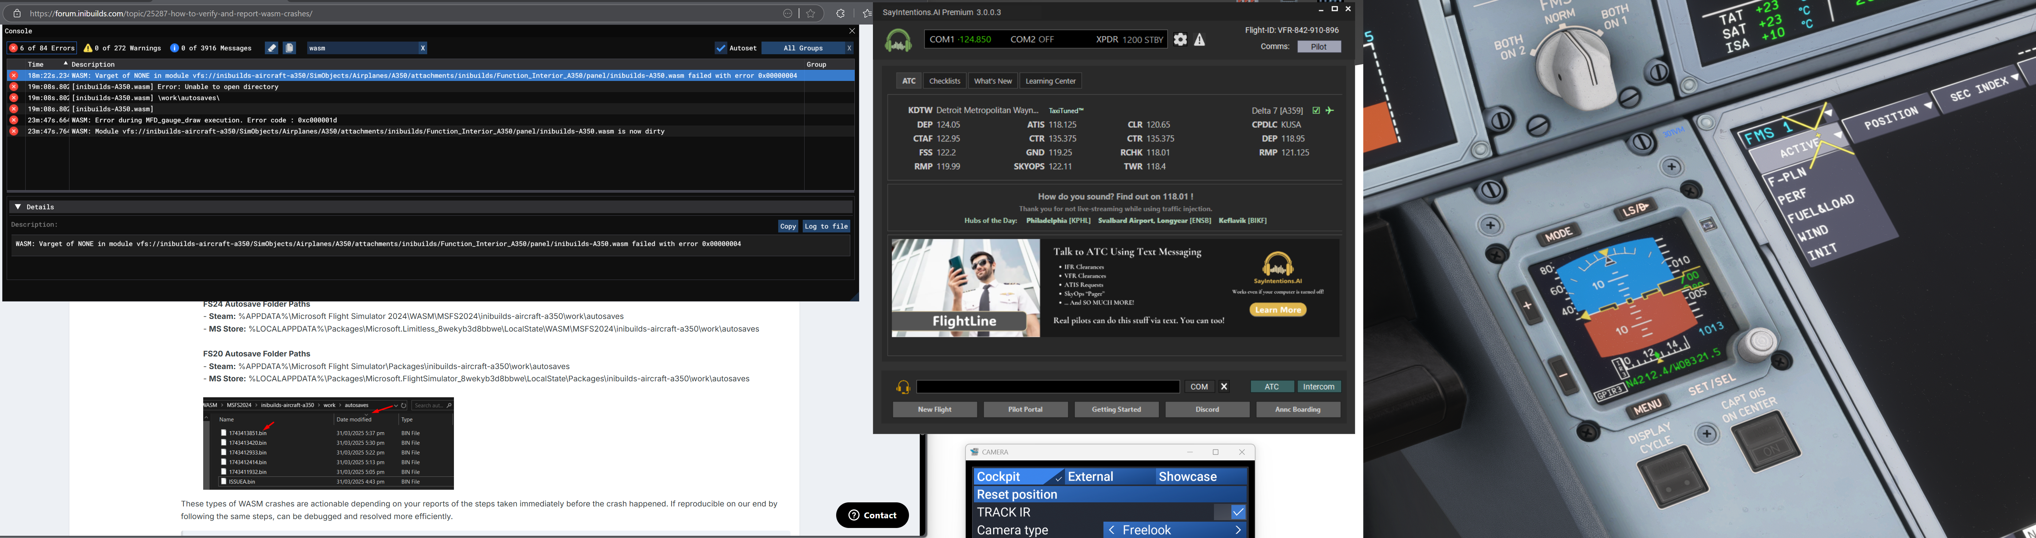Open the Pilot Portal button

[1025, 409]
